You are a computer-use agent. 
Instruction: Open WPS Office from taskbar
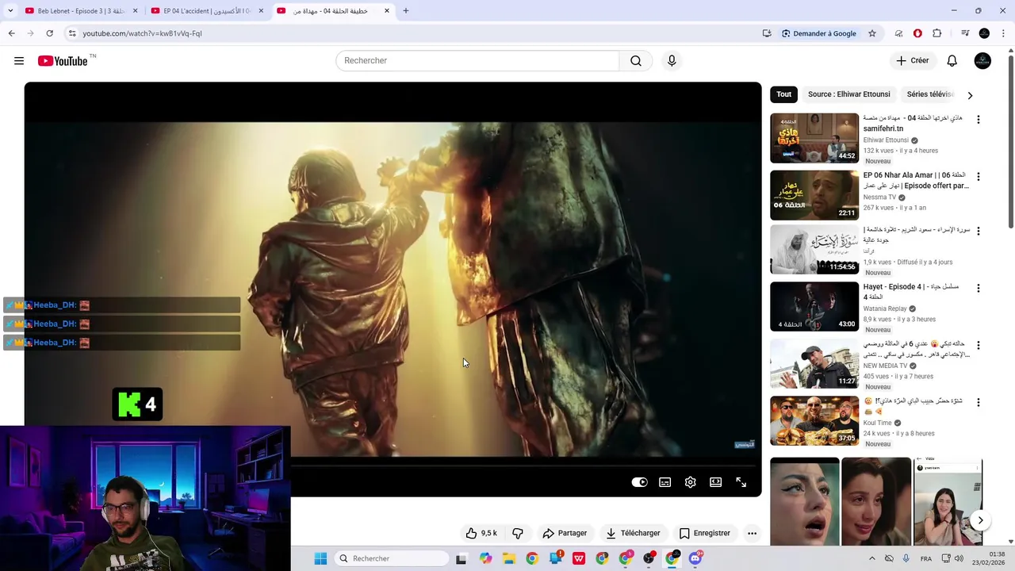tap(579, 558)
